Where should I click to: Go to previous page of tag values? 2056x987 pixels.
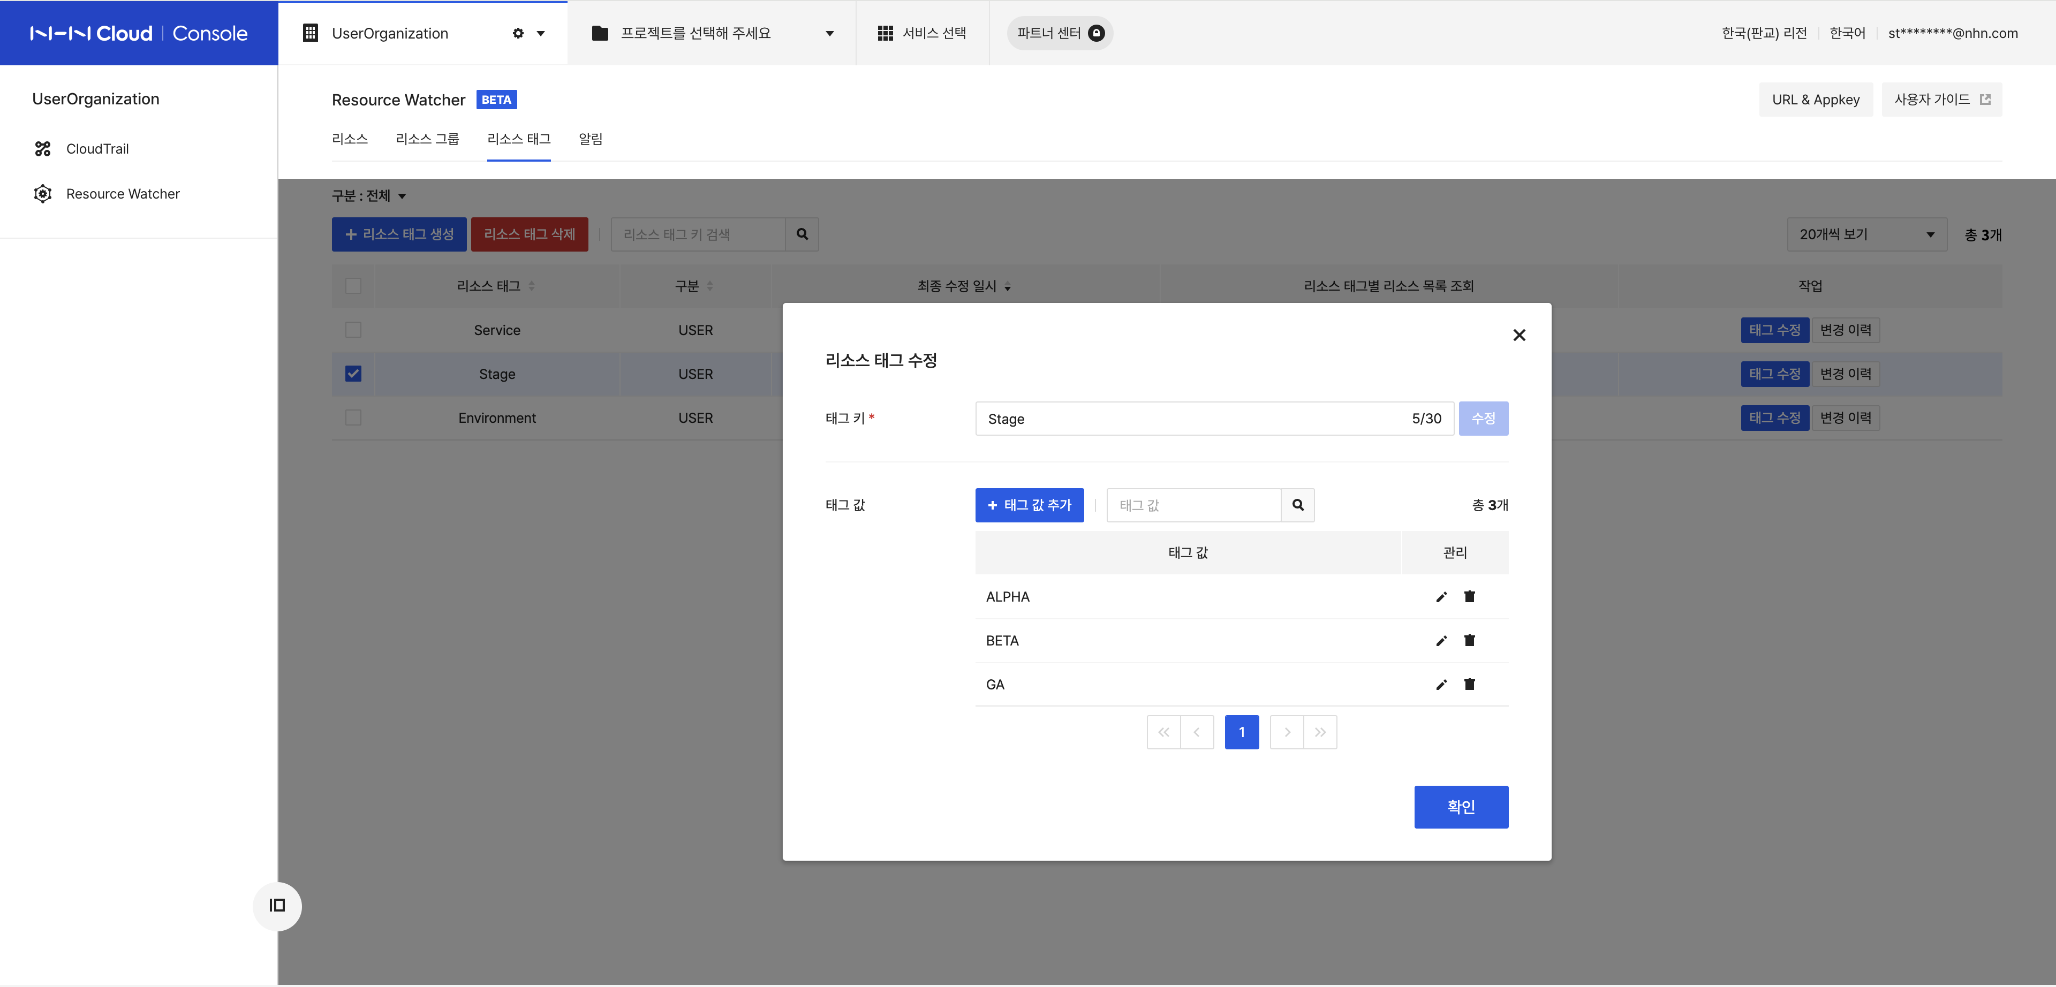1197,732
